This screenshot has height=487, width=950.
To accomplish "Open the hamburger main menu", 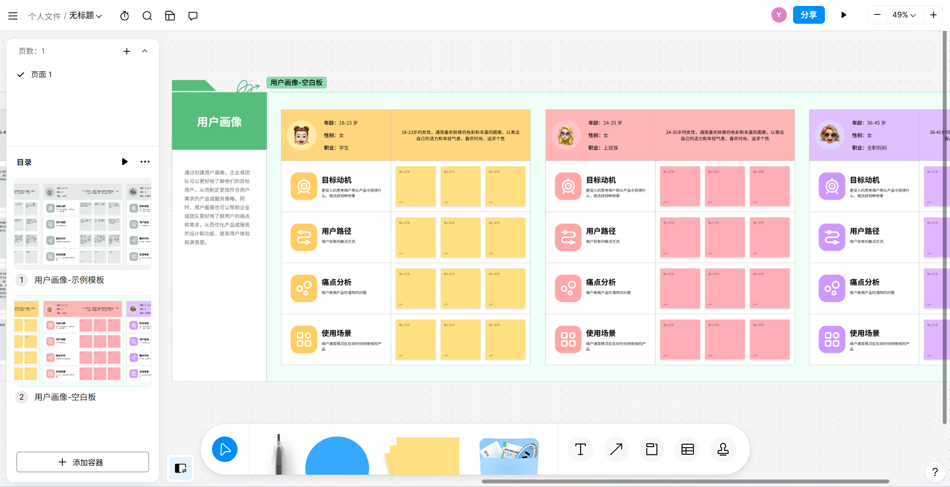I will [13, 16].
